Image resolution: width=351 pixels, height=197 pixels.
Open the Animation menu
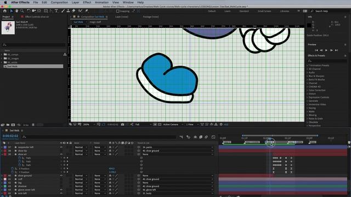101,2
